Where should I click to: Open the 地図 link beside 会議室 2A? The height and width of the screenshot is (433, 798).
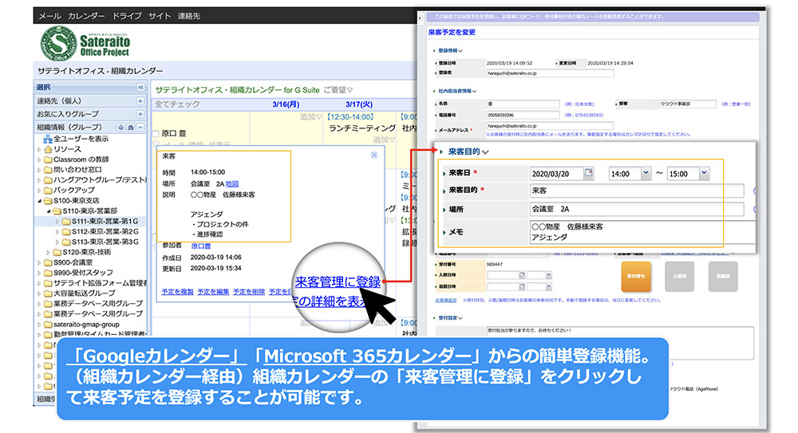(x=232, y=184)
